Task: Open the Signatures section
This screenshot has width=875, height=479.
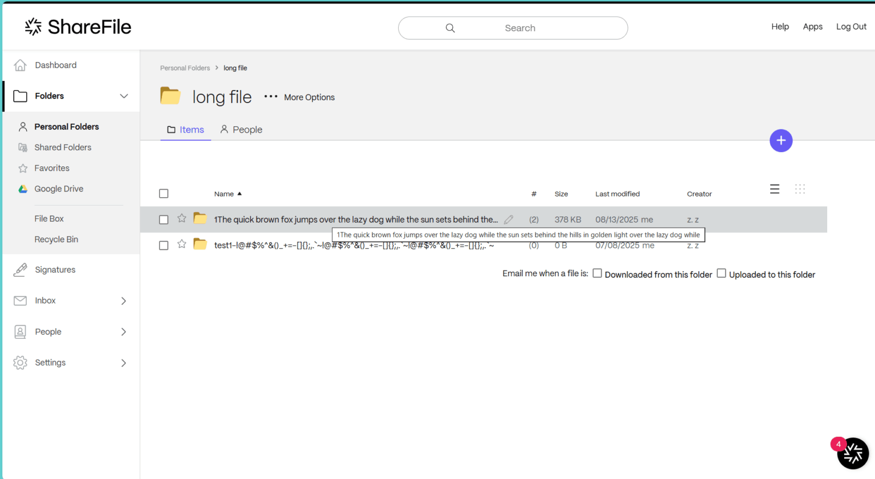Action: point(55,269)
